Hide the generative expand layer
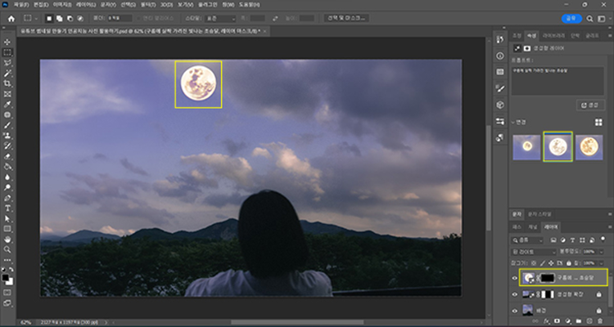The image size is (614, 327). click(515, 294)
